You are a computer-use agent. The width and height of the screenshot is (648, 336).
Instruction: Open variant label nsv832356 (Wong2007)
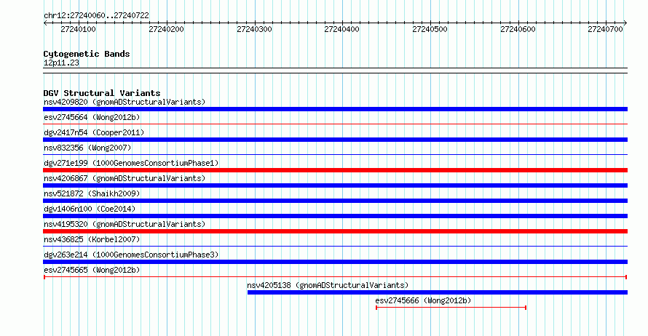tap(87, 148)
